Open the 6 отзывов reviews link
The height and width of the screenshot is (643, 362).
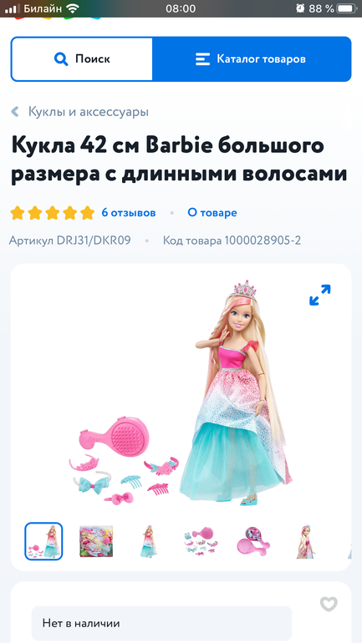tap(129, 213)
